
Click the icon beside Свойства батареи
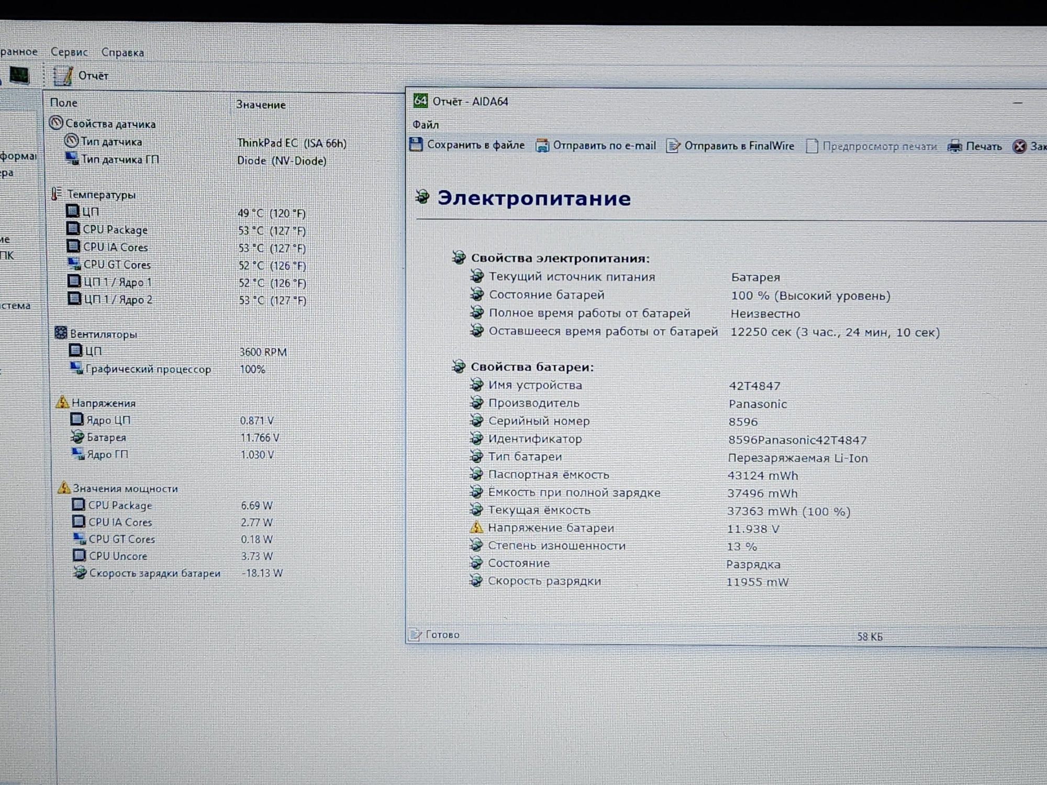coord(459,366)
